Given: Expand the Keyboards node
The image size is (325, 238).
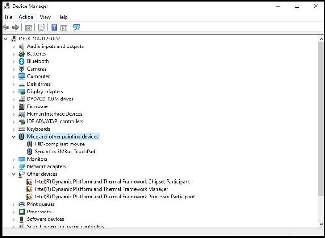Looking at the screenshot, I should pyautogui.click(x=13, y=129).
